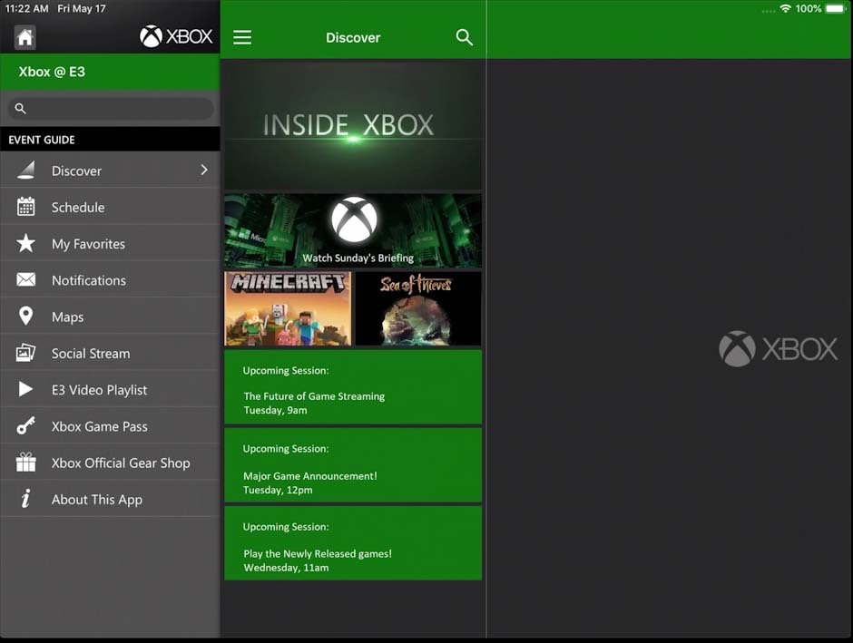The width and height of the screenshot is (853, 643).
Task: Open My Favorites menu item
Action: pos(110,243)
